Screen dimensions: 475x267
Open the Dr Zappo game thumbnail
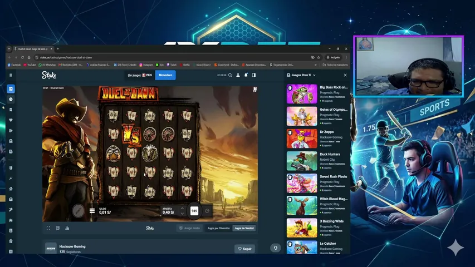[302, 139]
